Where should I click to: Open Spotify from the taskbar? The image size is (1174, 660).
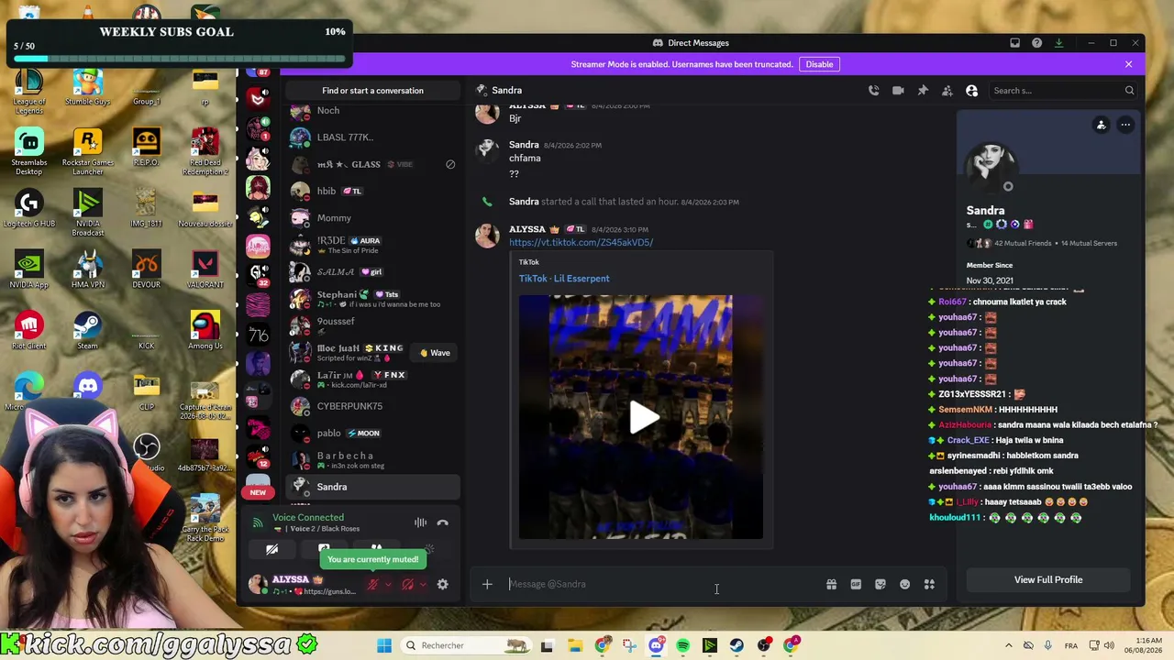(x=683, y=645)
